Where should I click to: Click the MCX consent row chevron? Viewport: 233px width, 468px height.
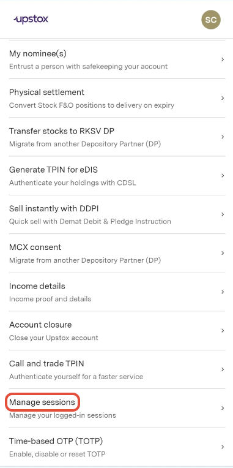223,253
